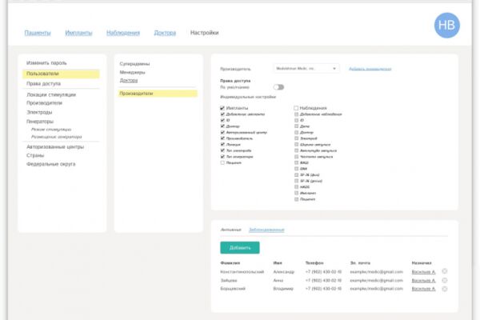Uncheck the Авторизованный центр checkbox
Screen dimensions: 480x320
click(x=222, y=132)
